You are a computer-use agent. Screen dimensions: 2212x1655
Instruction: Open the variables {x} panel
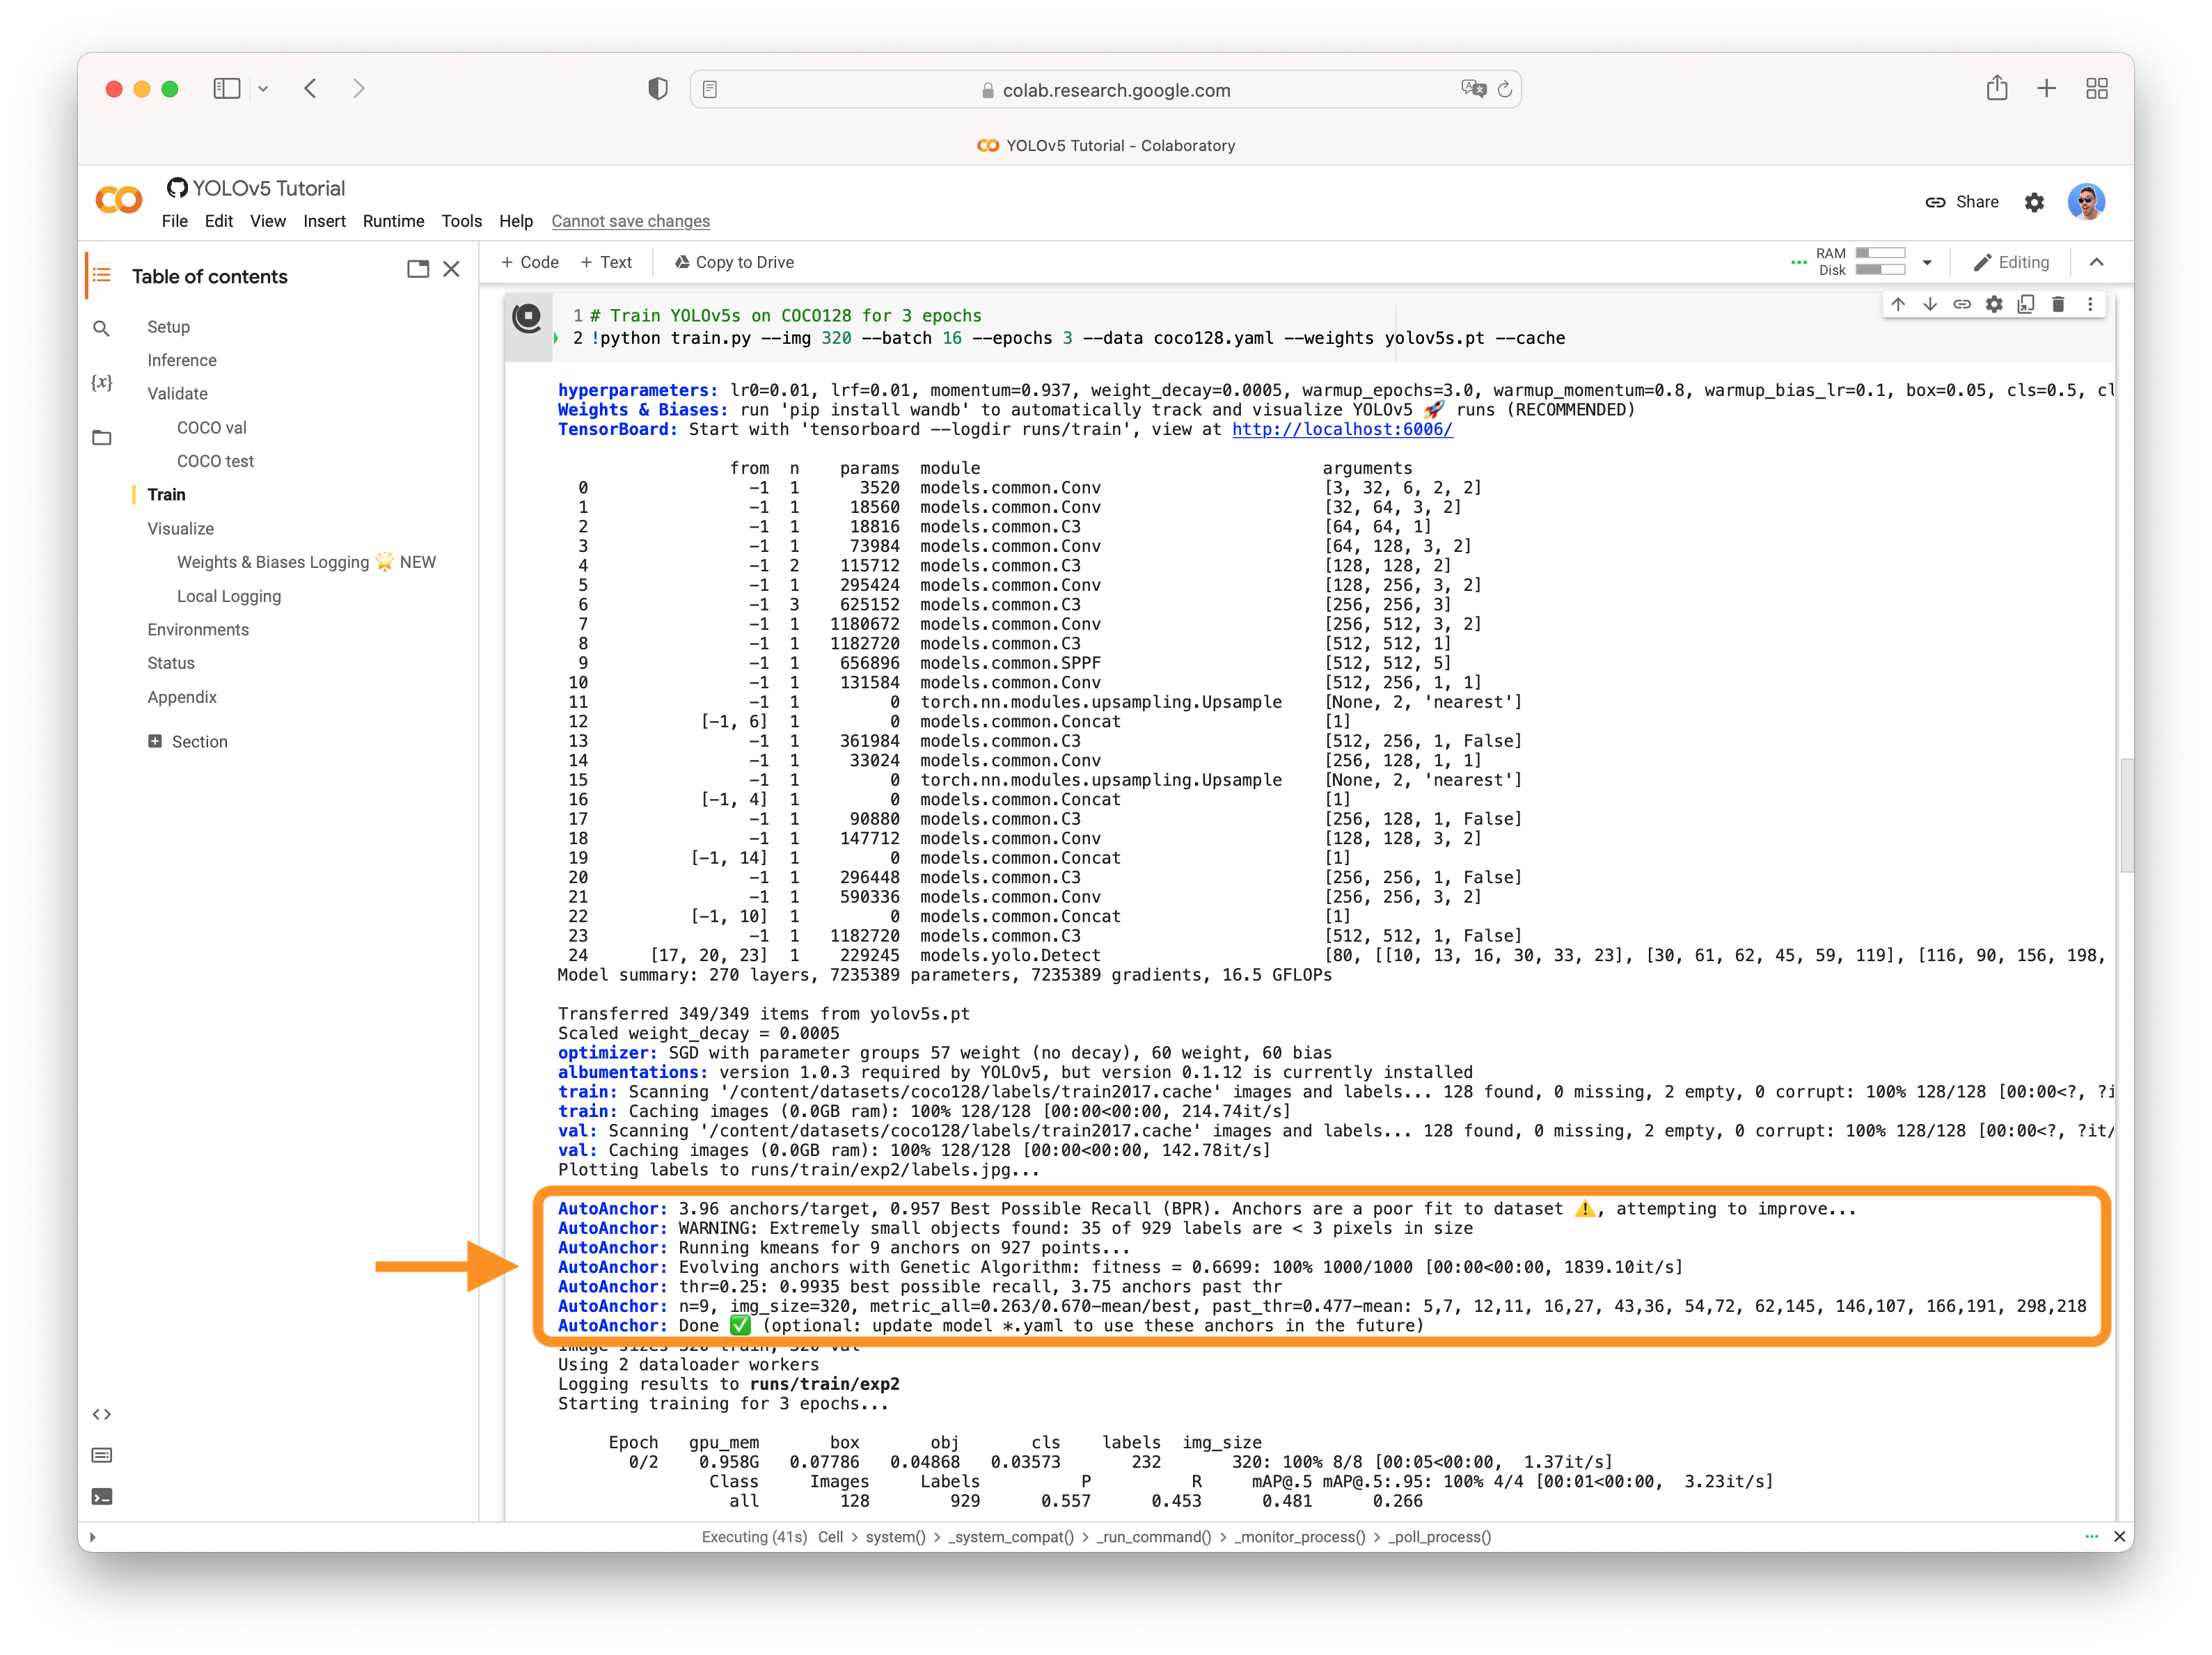(101, 382)
